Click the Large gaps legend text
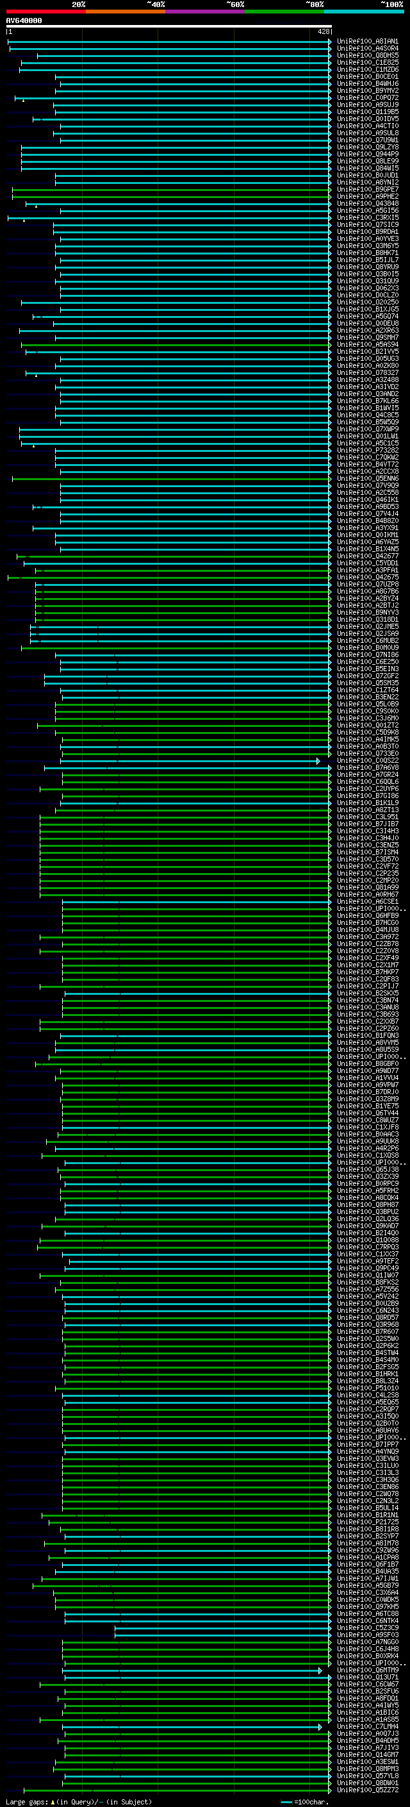This screenshot has width=410, height=1807. pos(79,1801)
